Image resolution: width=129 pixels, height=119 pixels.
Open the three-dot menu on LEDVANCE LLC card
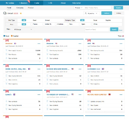click(121, 69)
